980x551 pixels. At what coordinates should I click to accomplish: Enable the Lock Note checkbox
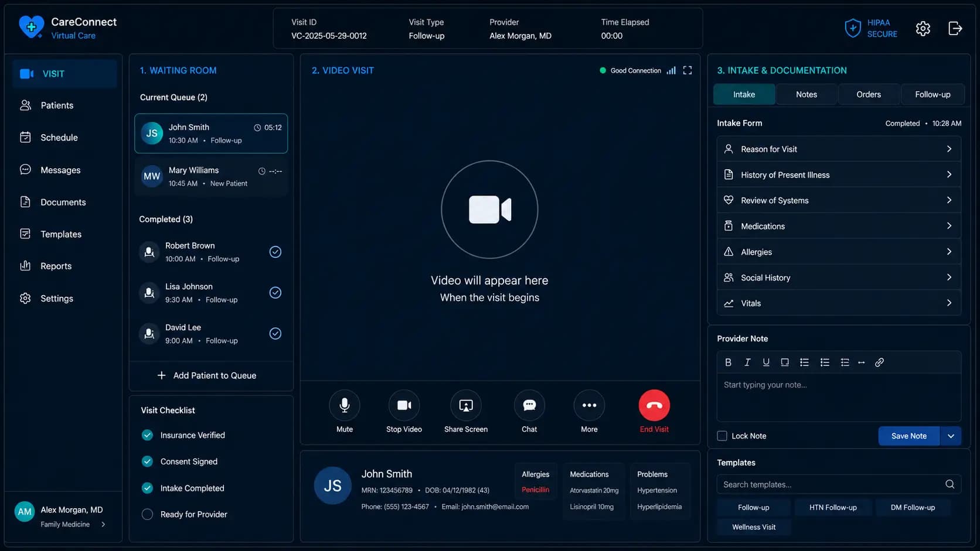(x=722, y=436)
